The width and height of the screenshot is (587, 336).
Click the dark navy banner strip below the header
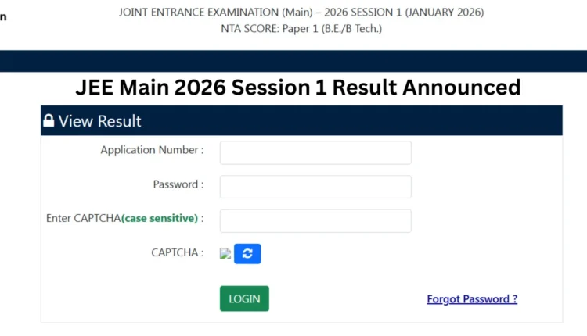point(293,61)
